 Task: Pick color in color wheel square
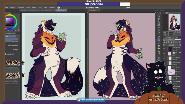point(10,22)
